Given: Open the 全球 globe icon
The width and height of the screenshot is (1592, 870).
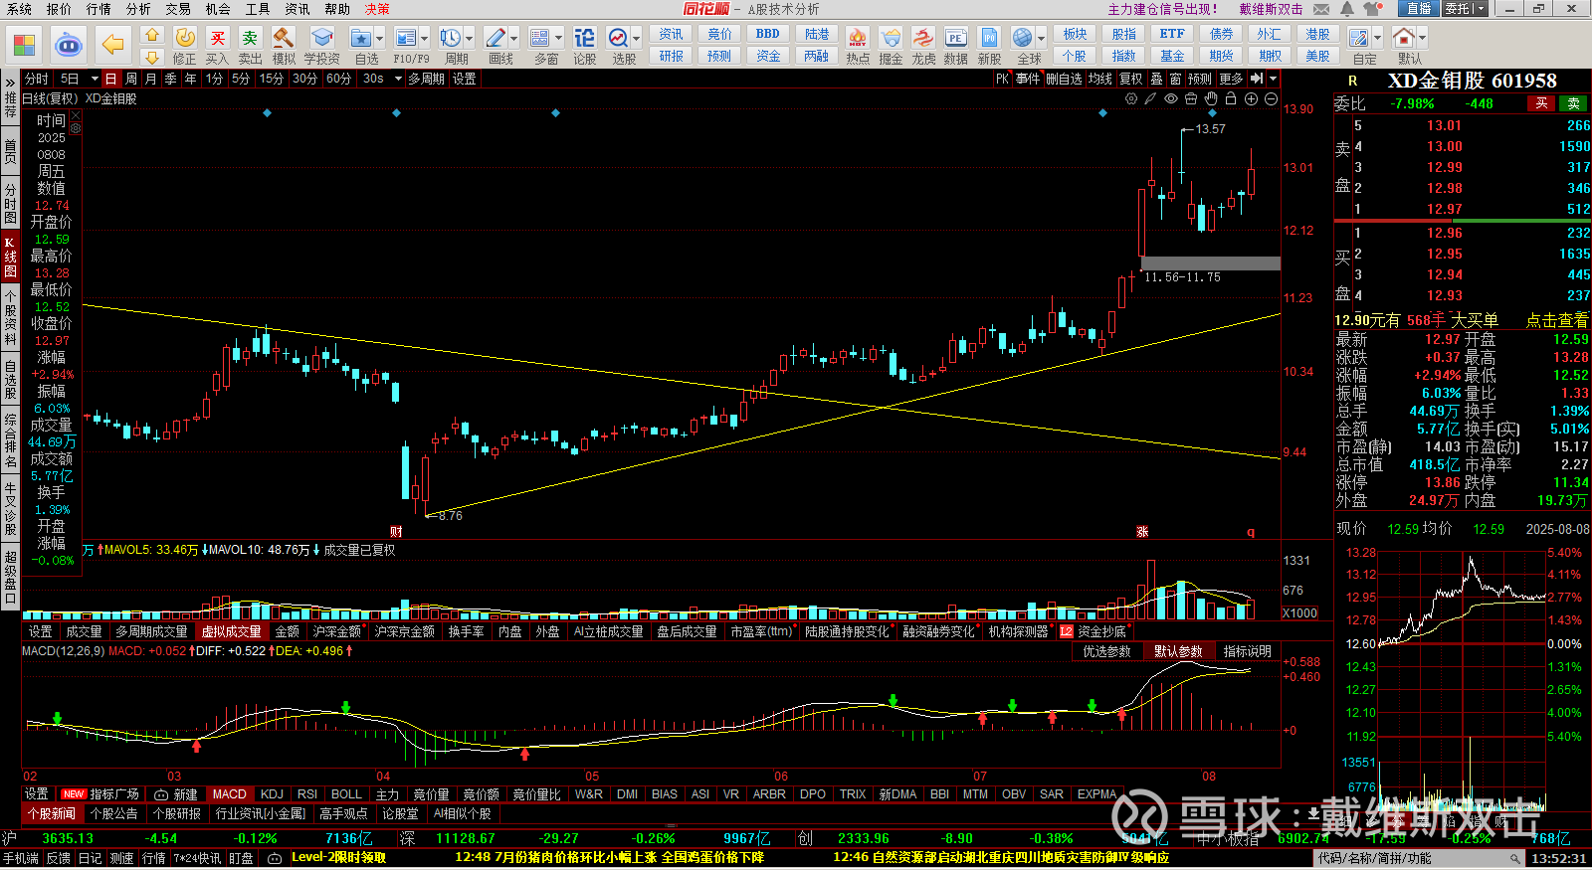Looking at the screenshot, I should (x=1022, y=38).
